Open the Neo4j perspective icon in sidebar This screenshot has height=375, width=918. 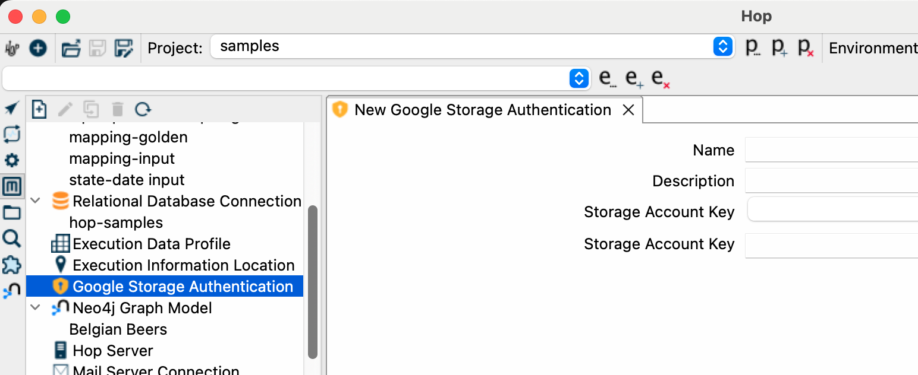12,291
